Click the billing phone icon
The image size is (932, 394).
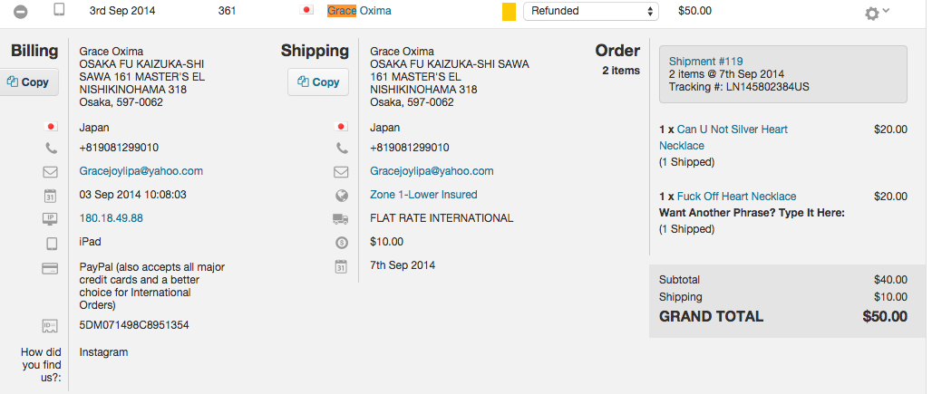pyautogui.click(x=51, y=148)
